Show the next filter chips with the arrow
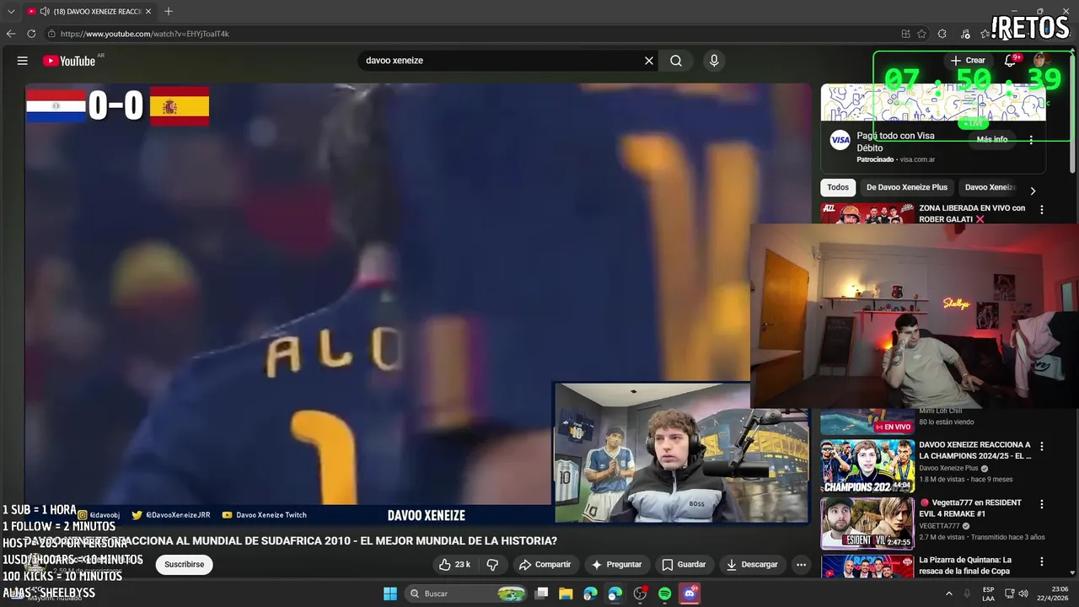The height and width of the screenshot is (607, 1079). (1033, 191)
